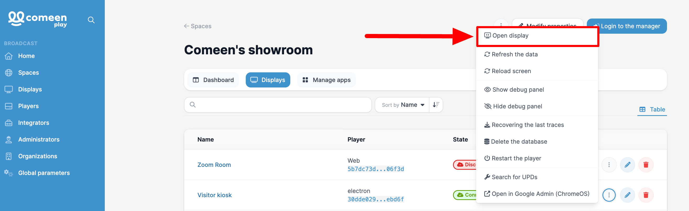This screenshot has width=689, height=211.
Task: Click the Global parameters gears icon
Action: pos(8,173)
